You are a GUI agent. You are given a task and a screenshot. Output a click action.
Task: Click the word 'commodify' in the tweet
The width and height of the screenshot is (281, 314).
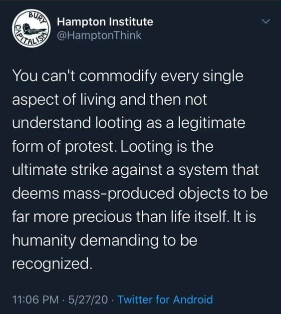tap(118, 76)
